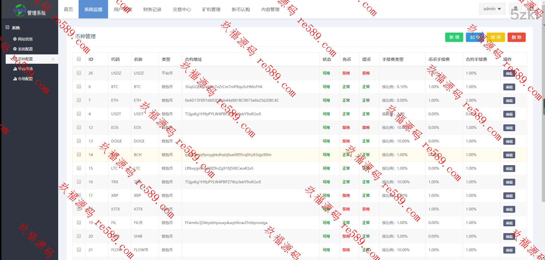Viewport: 545px width, 260px height.
Task: Open the admin user dropdown
Action: coord(492,9)
